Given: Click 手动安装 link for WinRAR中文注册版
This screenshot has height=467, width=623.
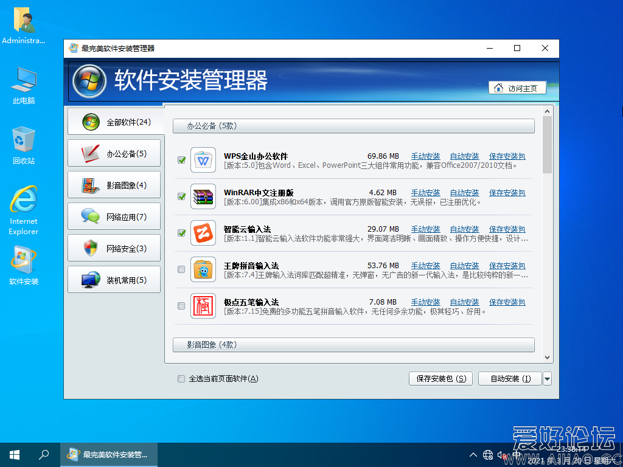Looking at the screenshot, I should tap(425, 193).
